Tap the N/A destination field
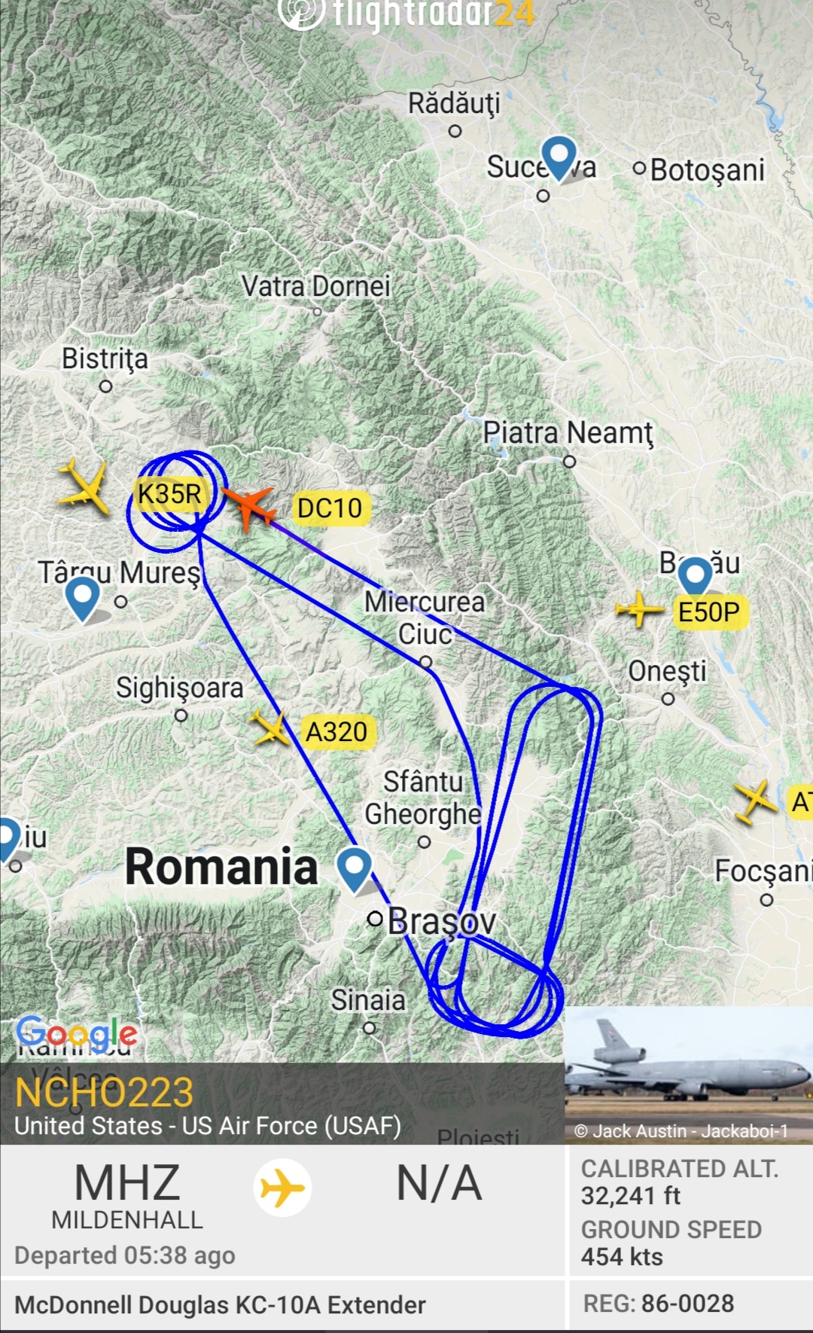 pyautogui.click(x=439, y=1183)
